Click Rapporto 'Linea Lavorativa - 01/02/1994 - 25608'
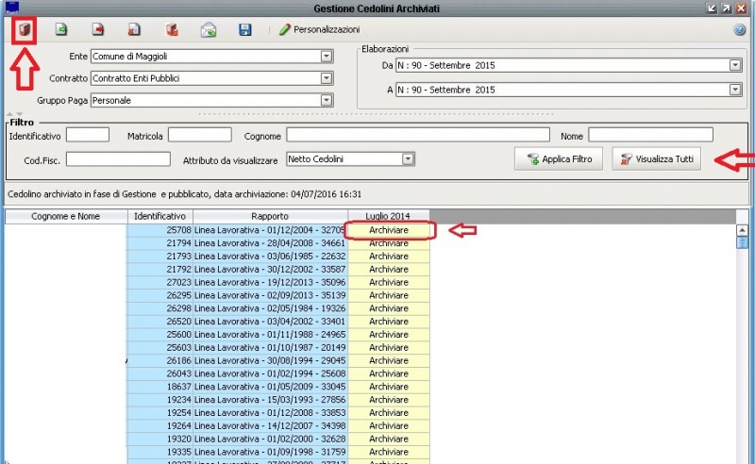The height and width of the screenshot is (464, 755). (x=270, y=374)
